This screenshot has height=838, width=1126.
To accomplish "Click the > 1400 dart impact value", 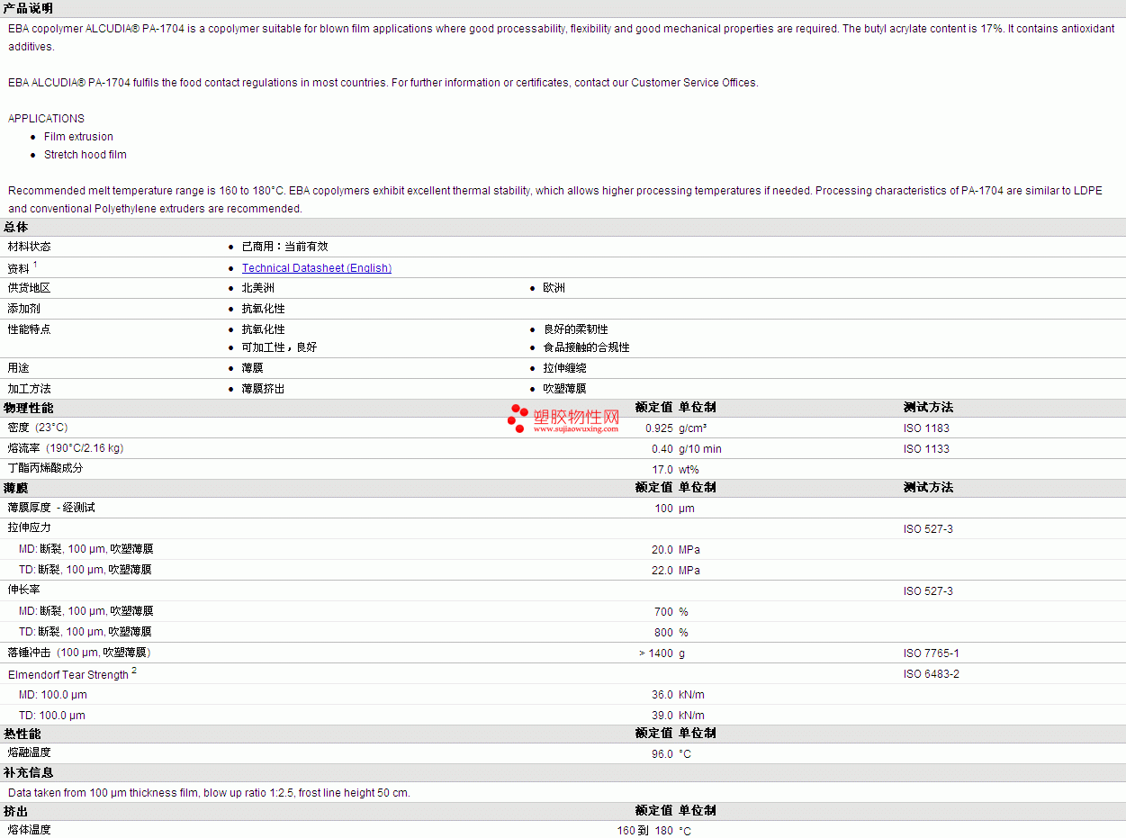I will (656, 653).
